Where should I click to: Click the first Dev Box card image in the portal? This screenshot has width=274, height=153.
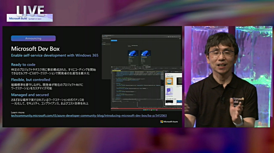pos(133,53)
